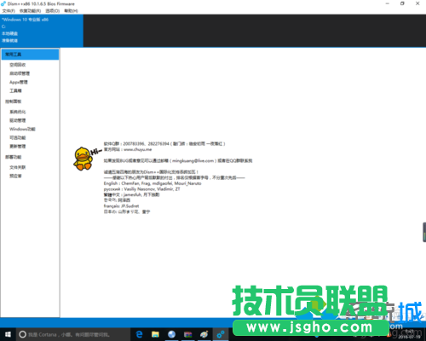
Task: Click the Dism++ icon in the title bar
Action: [x=3, y=3]
